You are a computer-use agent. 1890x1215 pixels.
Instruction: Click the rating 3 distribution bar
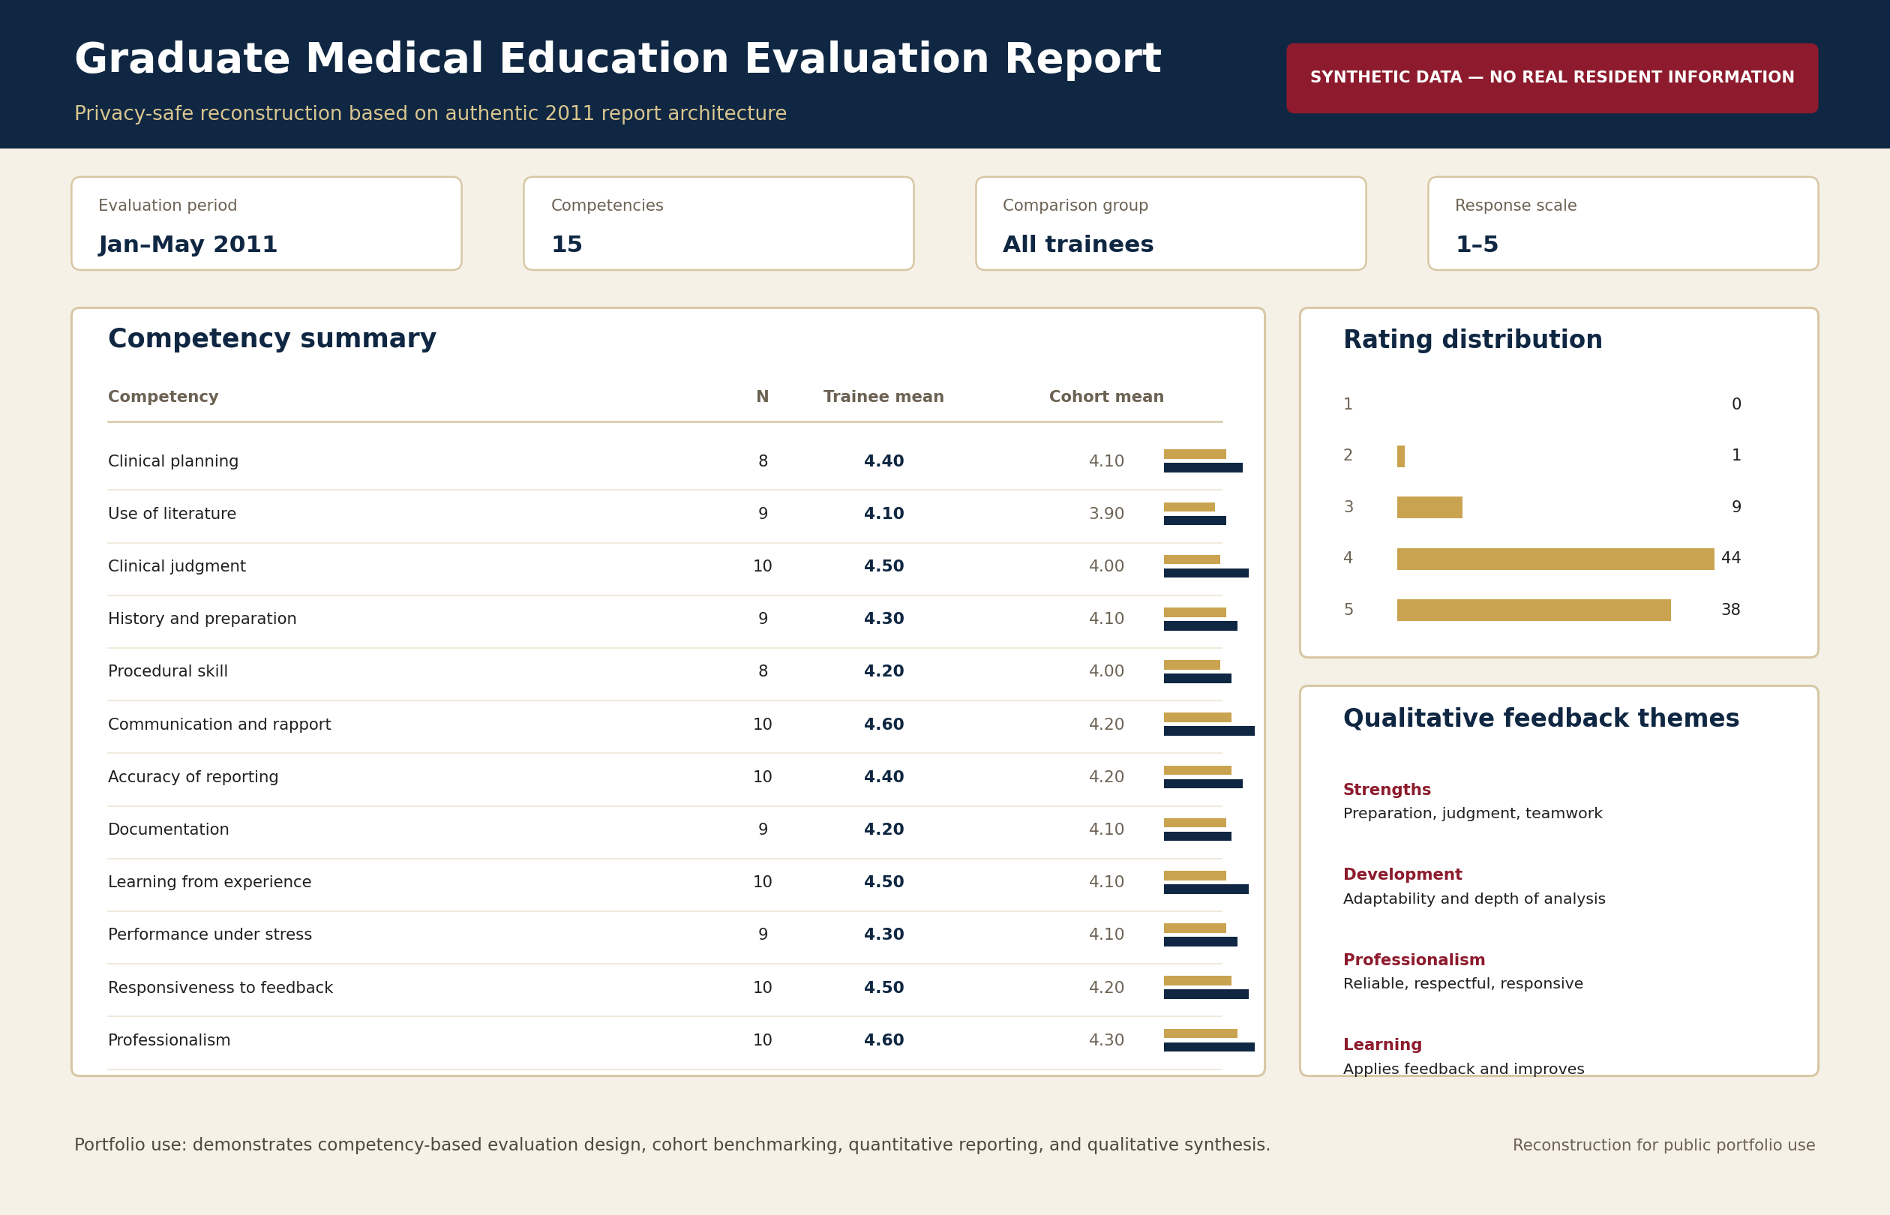[1429, 507]
